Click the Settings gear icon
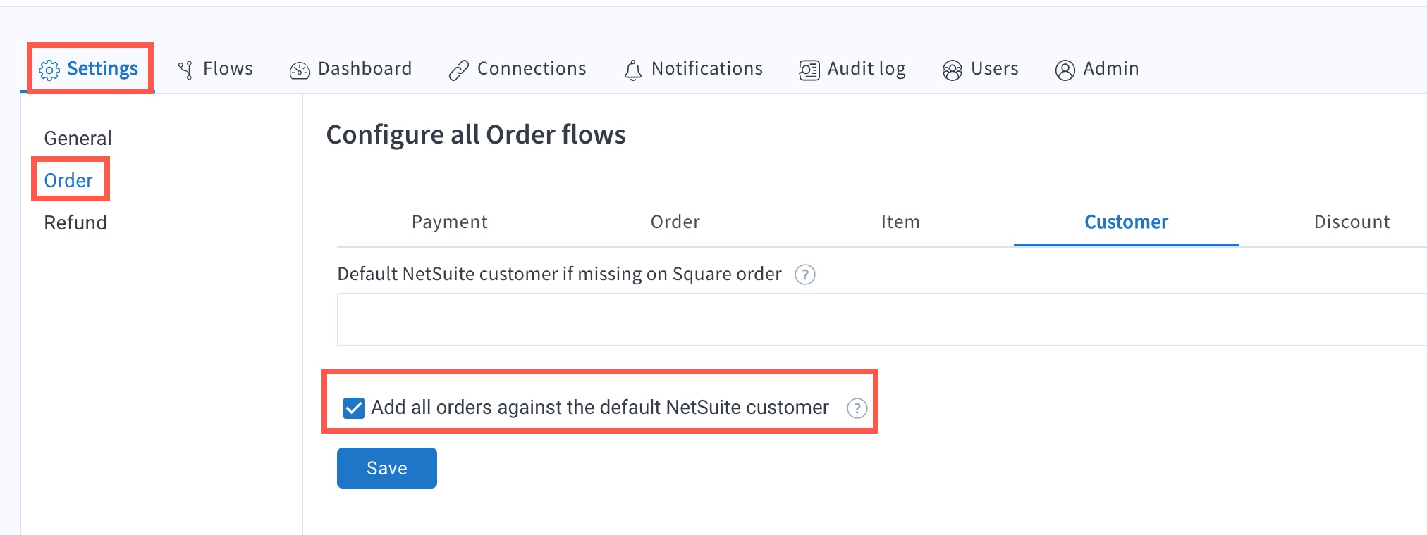The width and height of the screenshot is (1427, 535). (x=49, y=70)
